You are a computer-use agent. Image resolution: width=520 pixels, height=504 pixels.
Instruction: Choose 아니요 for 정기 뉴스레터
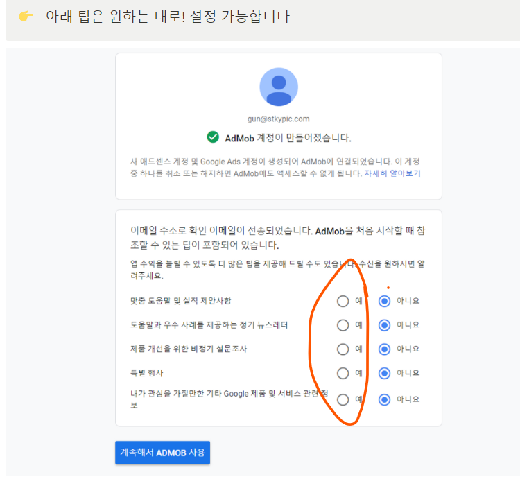point(384,325)
